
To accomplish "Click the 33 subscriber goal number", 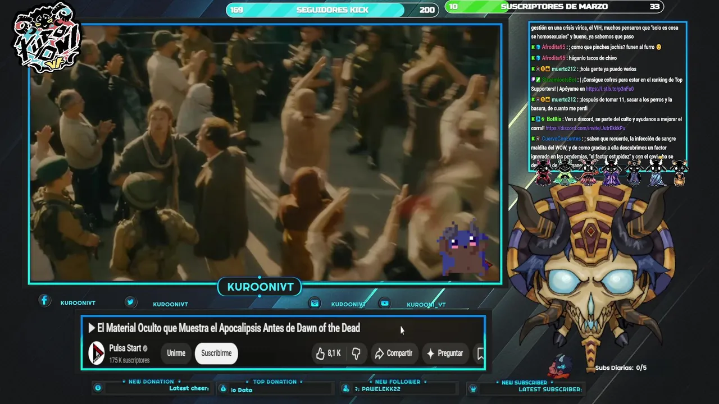I will pos(654,7).
